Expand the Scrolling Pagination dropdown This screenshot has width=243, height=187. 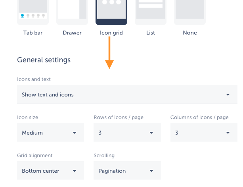[127, 171]
